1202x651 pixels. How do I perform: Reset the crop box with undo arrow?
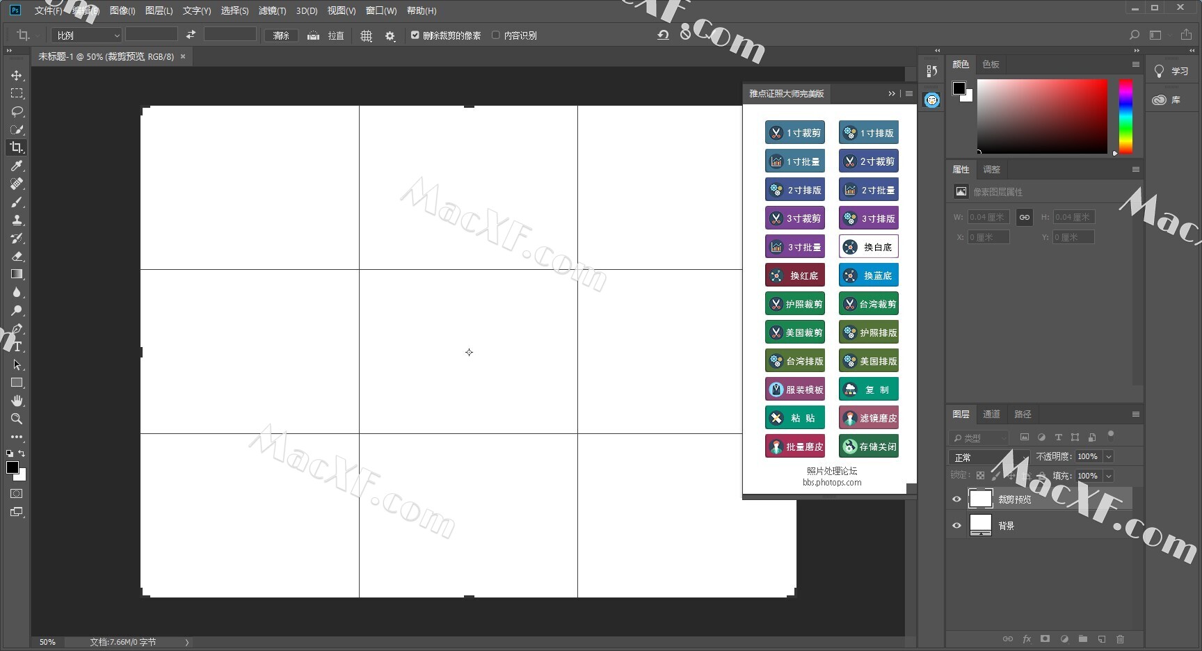tap(663, 35)
